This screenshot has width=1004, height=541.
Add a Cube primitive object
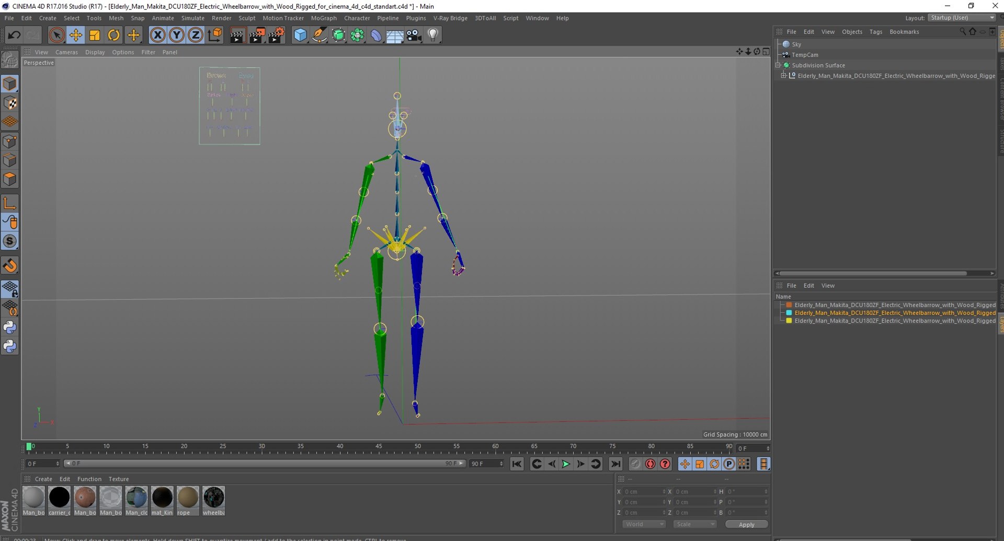coord(300,36)
